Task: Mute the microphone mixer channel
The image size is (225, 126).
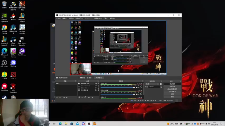Action: (x=137, y=87)
